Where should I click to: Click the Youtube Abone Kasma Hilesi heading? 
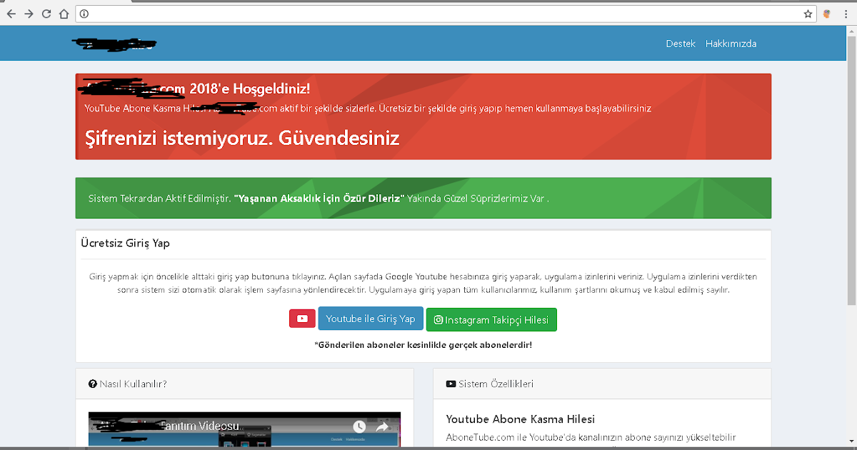520,419
